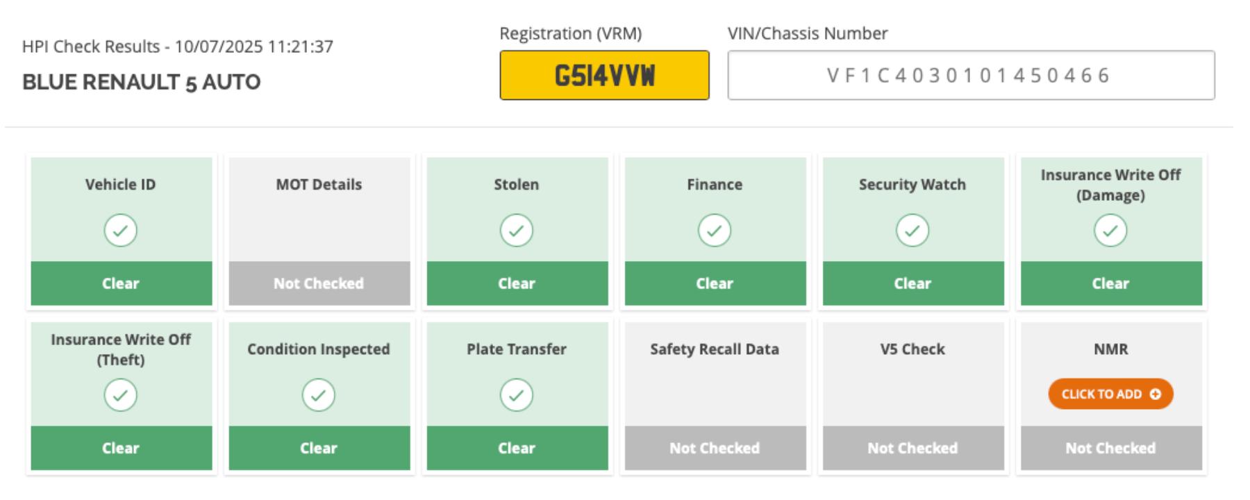Click the Security Watch tick icon
Image resolution: width=1250 pixels, height=500 pixels.
pyautogui.click(x=912, y=231)
